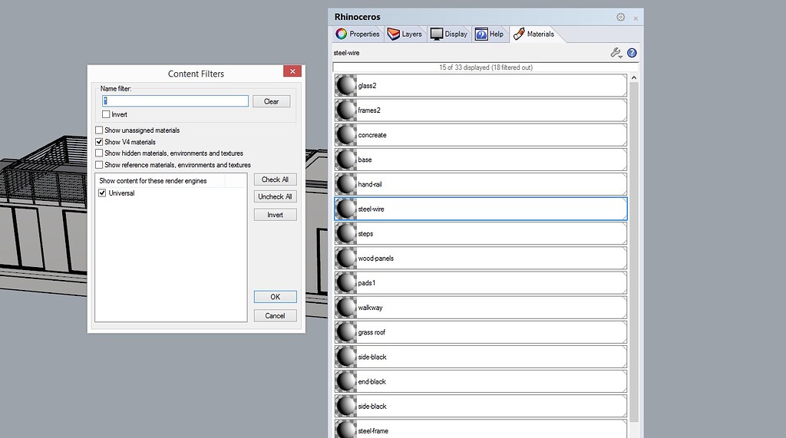This screenshot has width=786, height=438.
Task: Select the end-black material preview sphere
Action: pyautogui.click(x=346, y=381)
